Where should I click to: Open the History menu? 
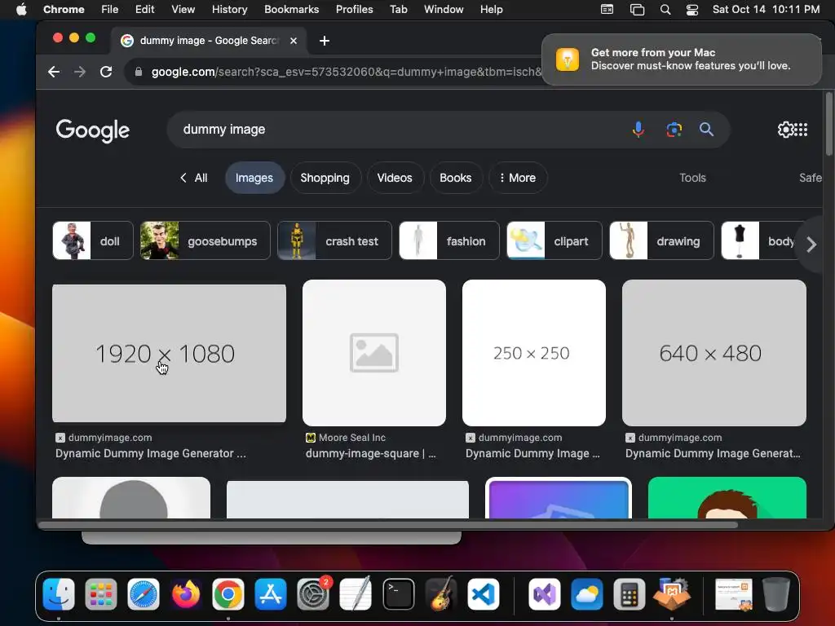pos(229,10)
